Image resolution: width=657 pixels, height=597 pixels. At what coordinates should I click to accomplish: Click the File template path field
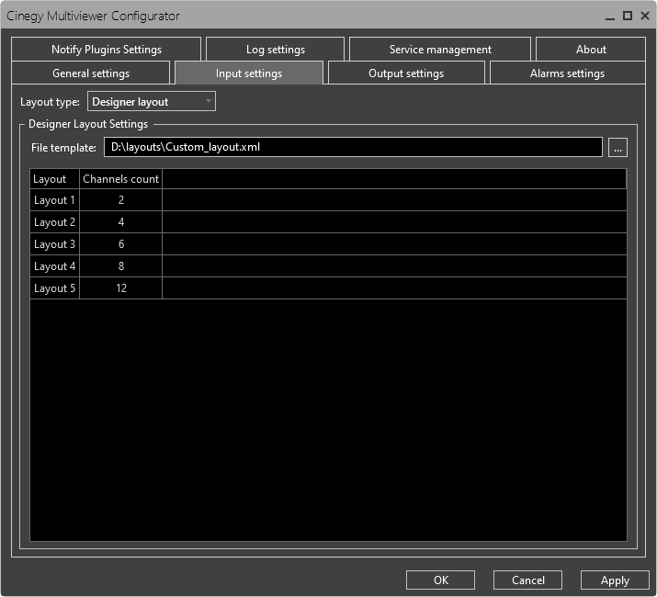[x=353, y=147]
